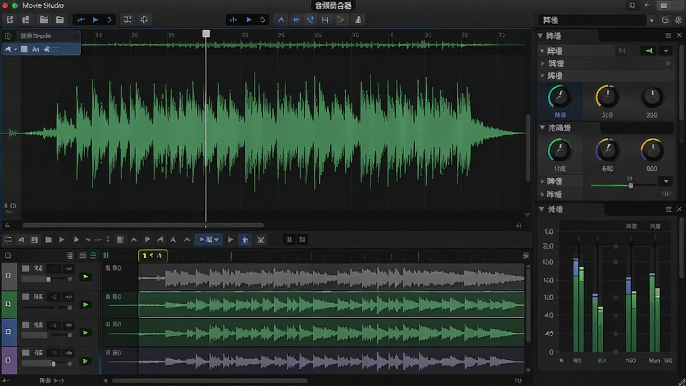
Task: Click the droplet icon in the top toolbar
Action: [x=263, y=19]
